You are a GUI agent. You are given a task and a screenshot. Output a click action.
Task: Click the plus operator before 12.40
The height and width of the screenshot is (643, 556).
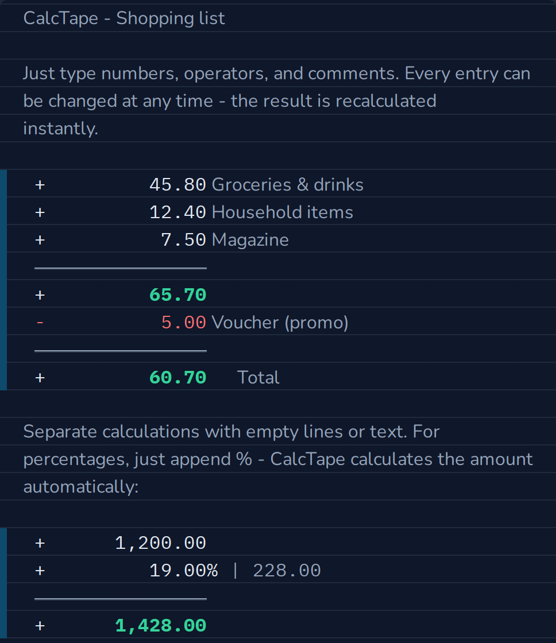tap(40, 212)
